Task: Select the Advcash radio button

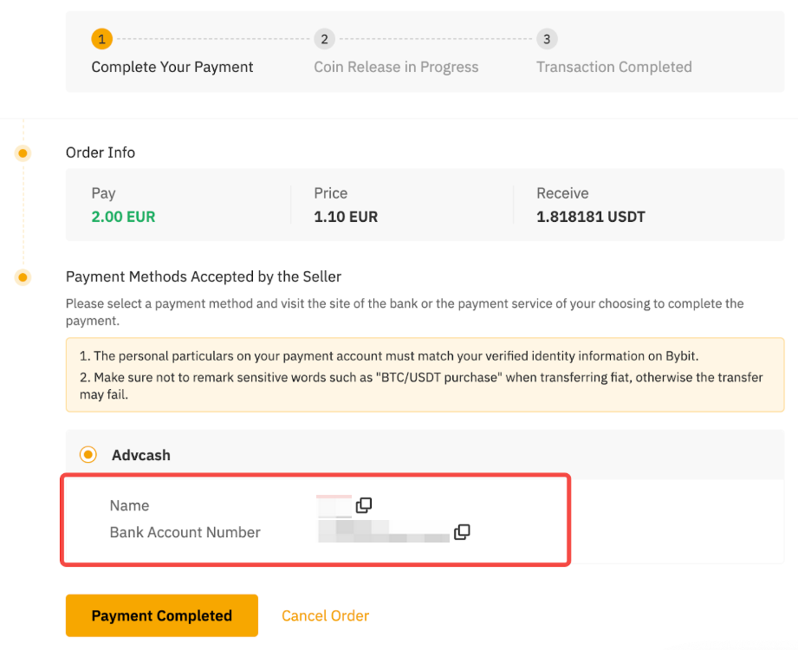Action: (x=88, y=455)
